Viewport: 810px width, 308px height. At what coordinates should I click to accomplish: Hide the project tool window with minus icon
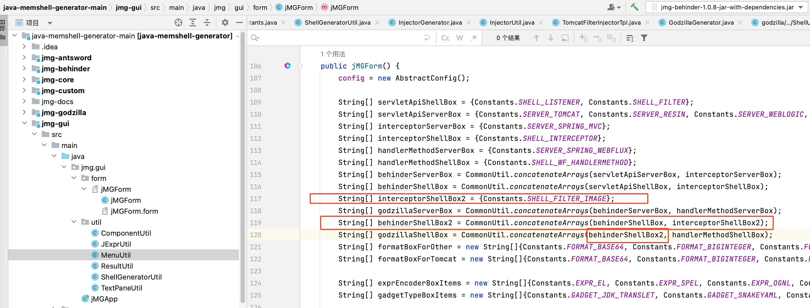(x=239, y=22)
